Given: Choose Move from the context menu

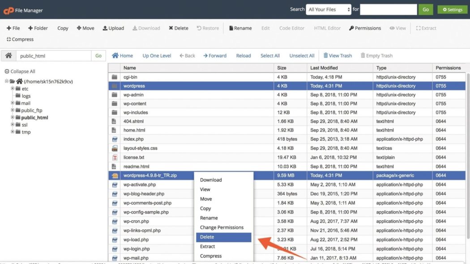Looking at the screenshot, I should 223,199.
